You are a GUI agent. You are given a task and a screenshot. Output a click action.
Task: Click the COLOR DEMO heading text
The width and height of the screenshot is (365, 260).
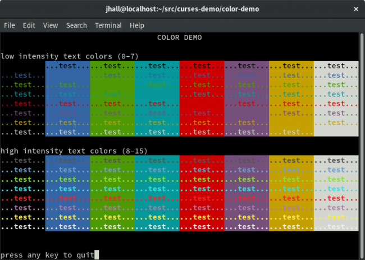[180, 38]
